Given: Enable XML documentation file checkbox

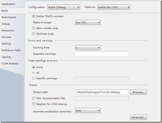Looking at the screenshot, I should (x=34, y=98).
